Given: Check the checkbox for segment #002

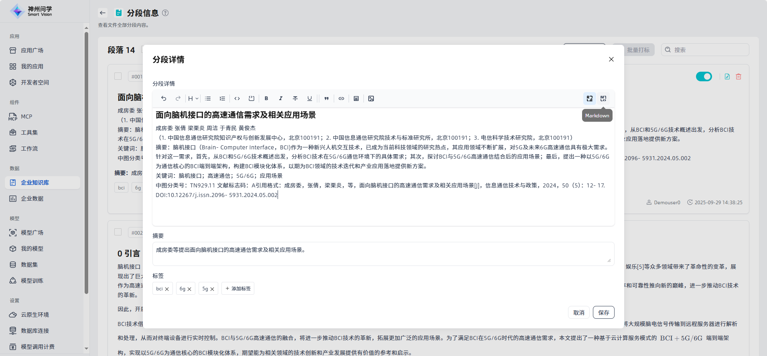Looking at the screenshot, I should click(x=118, y=232).
